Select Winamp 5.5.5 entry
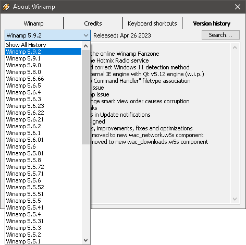 pyautogui.click(x=43, y=201)
